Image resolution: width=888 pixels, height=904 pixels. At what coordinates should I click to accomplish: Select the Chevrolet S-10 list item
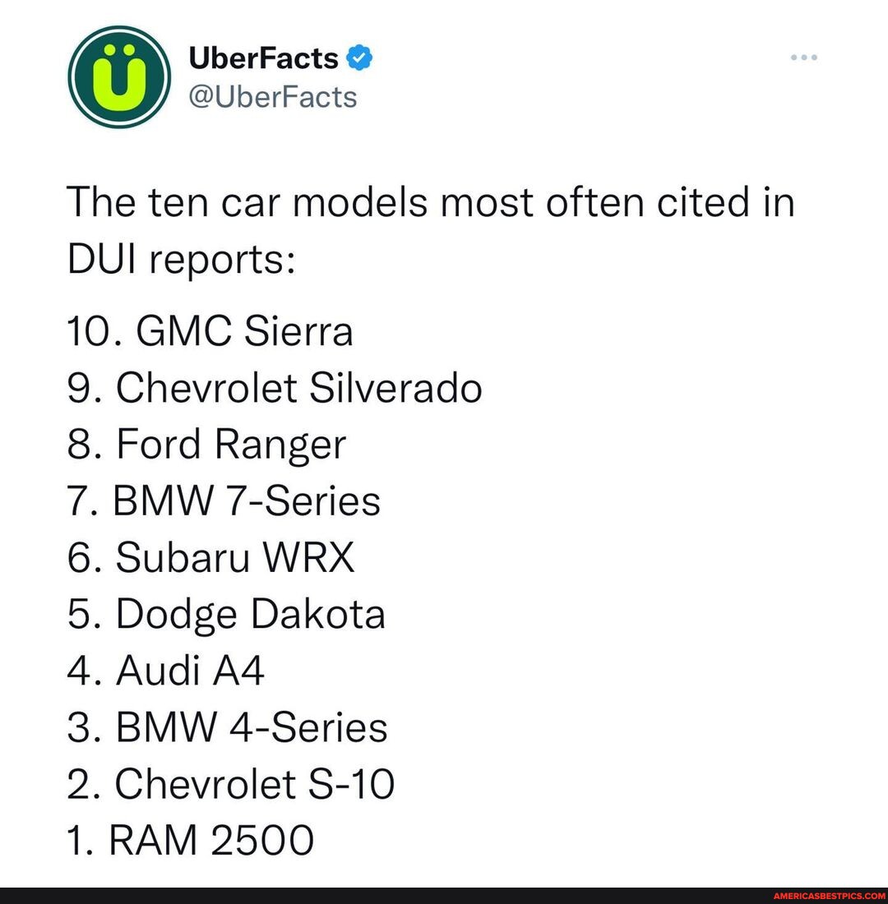coord(229,783)
